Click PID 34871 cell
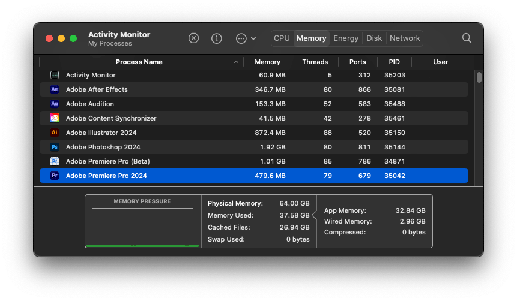Screen dimensions: 517x301 [x=395, y=161]
